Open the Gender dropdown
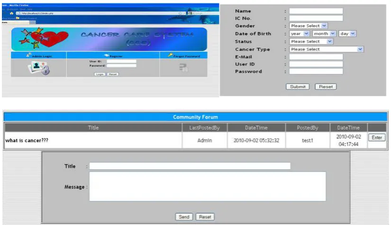This screenshot has height=225, width=391. click(309, 26)
